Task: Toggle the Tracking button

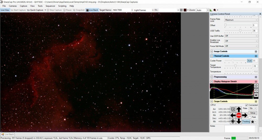Action: pos(246,122)
